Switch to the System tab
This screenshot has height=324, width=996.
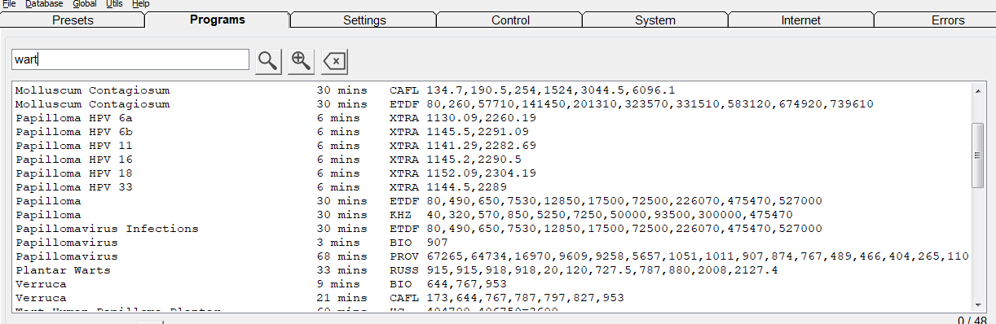[655, 20]
